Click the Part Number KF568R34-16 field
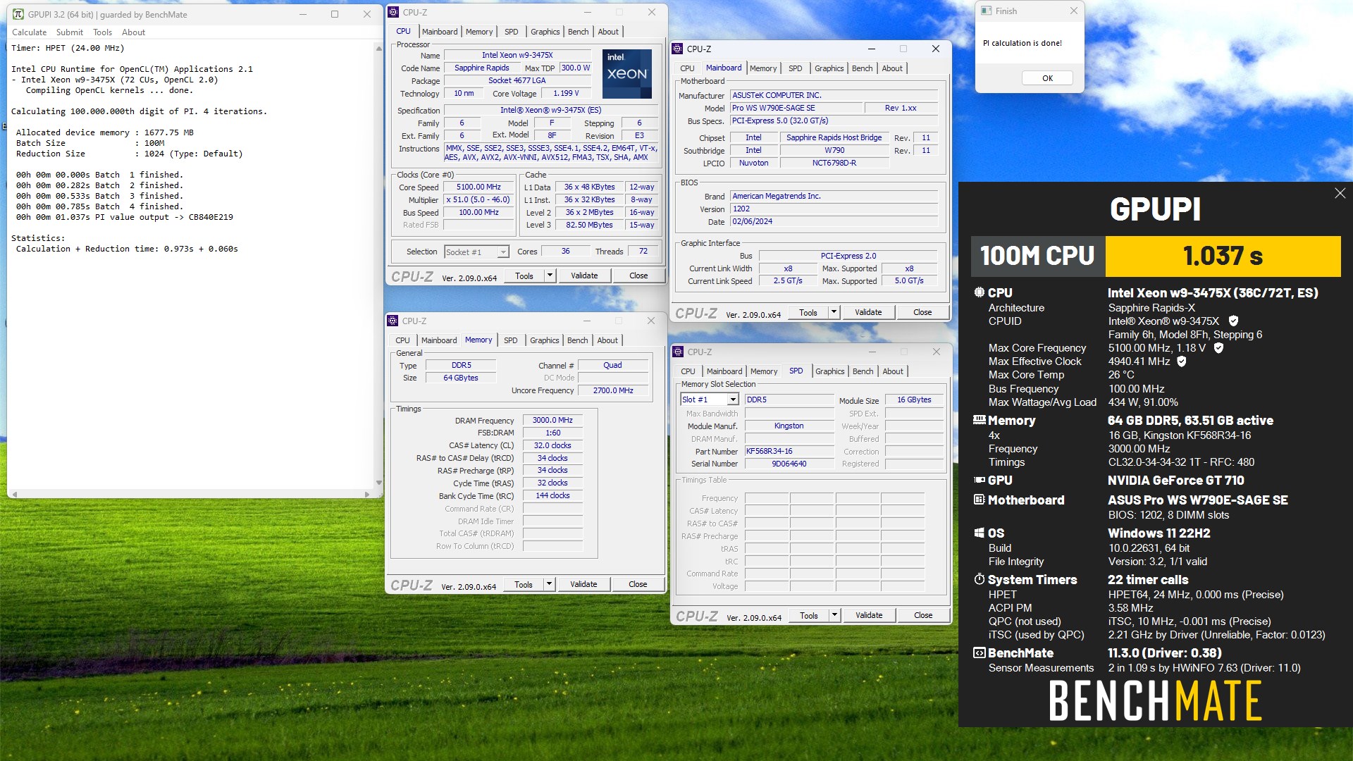The image size is (1353, 761). point(789,451)
